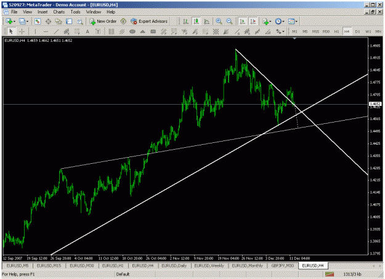Select the D1 timeframe
This screenshot has width=385, height=279.
[x=357, y=31]
